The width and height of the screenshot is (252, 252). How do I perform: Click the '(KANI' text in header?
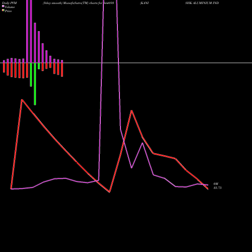coord(144,3)
